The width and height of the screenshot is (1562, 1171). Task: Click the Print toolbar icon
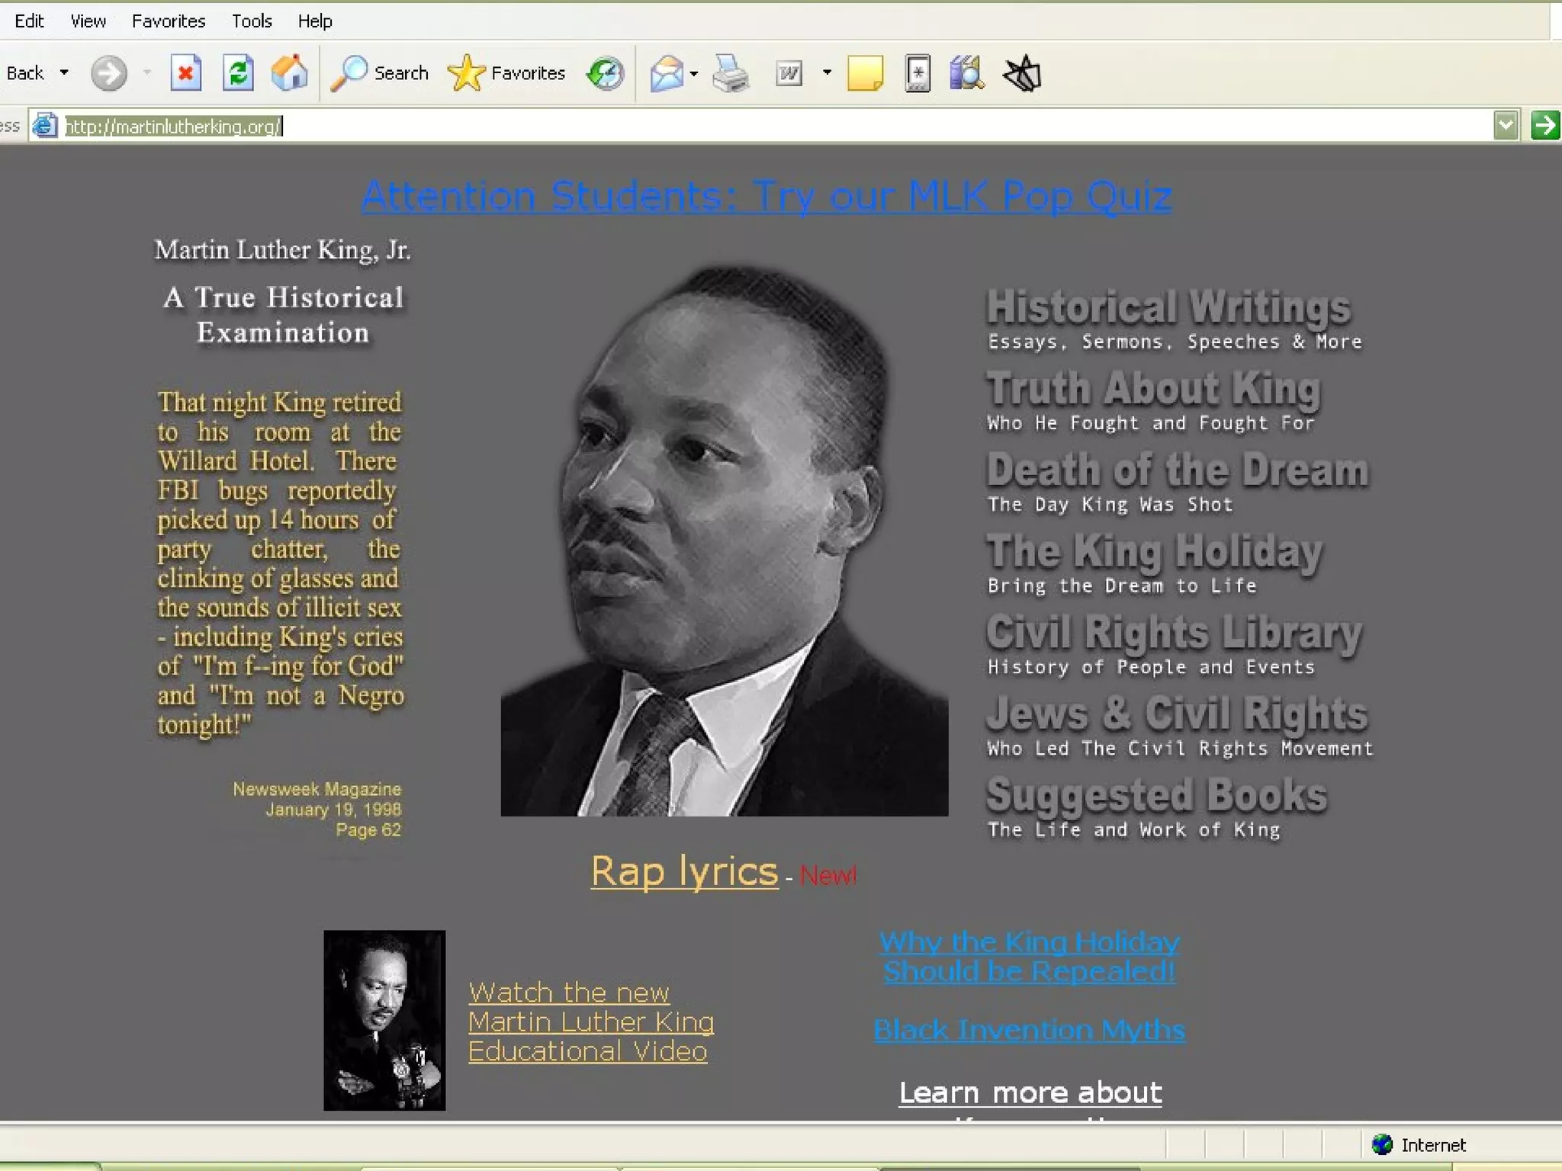tap(730, 73)
